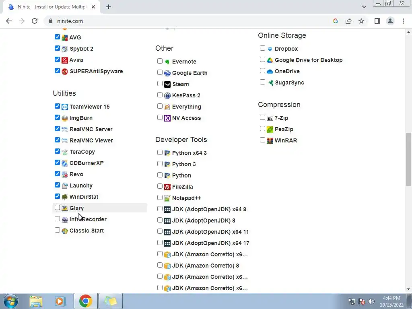
Task: Click the TeamViewer 15 icon
Action: pos(65,107)
